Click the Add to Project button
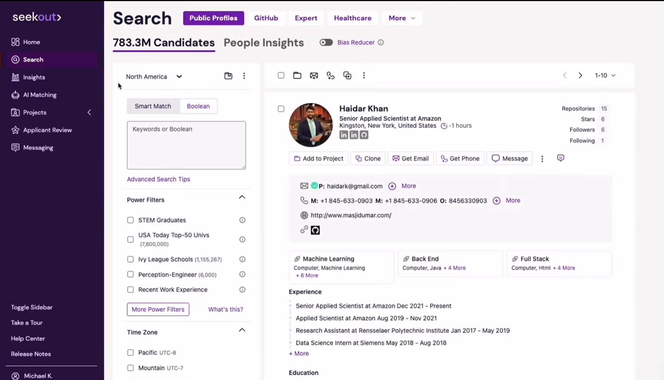The width and height of the screenshot is (664, 380). coord(319,158)
